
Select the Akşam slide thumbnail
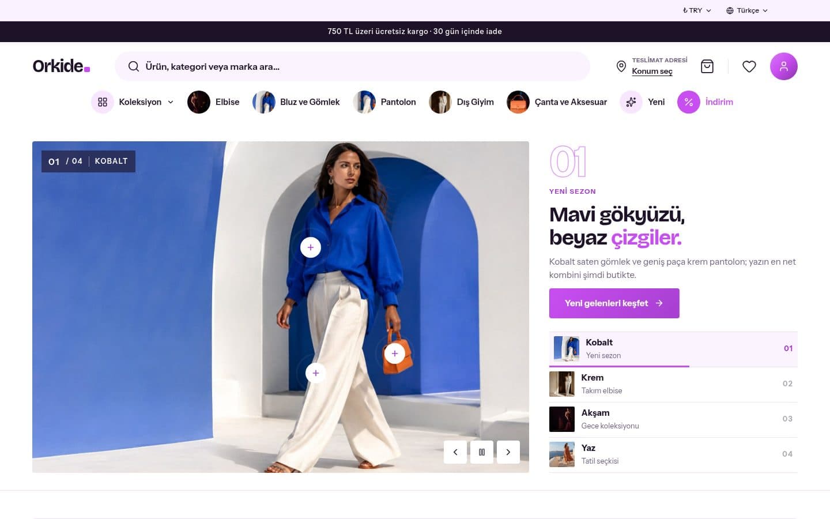[x=673, y=419]
